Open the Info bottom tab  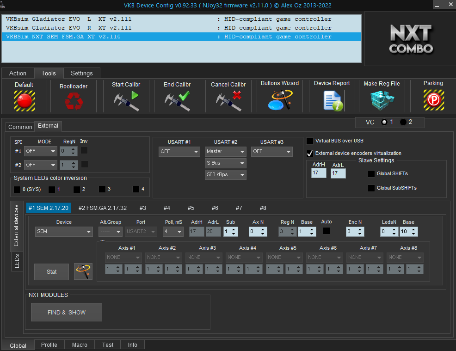click(133, 345)
